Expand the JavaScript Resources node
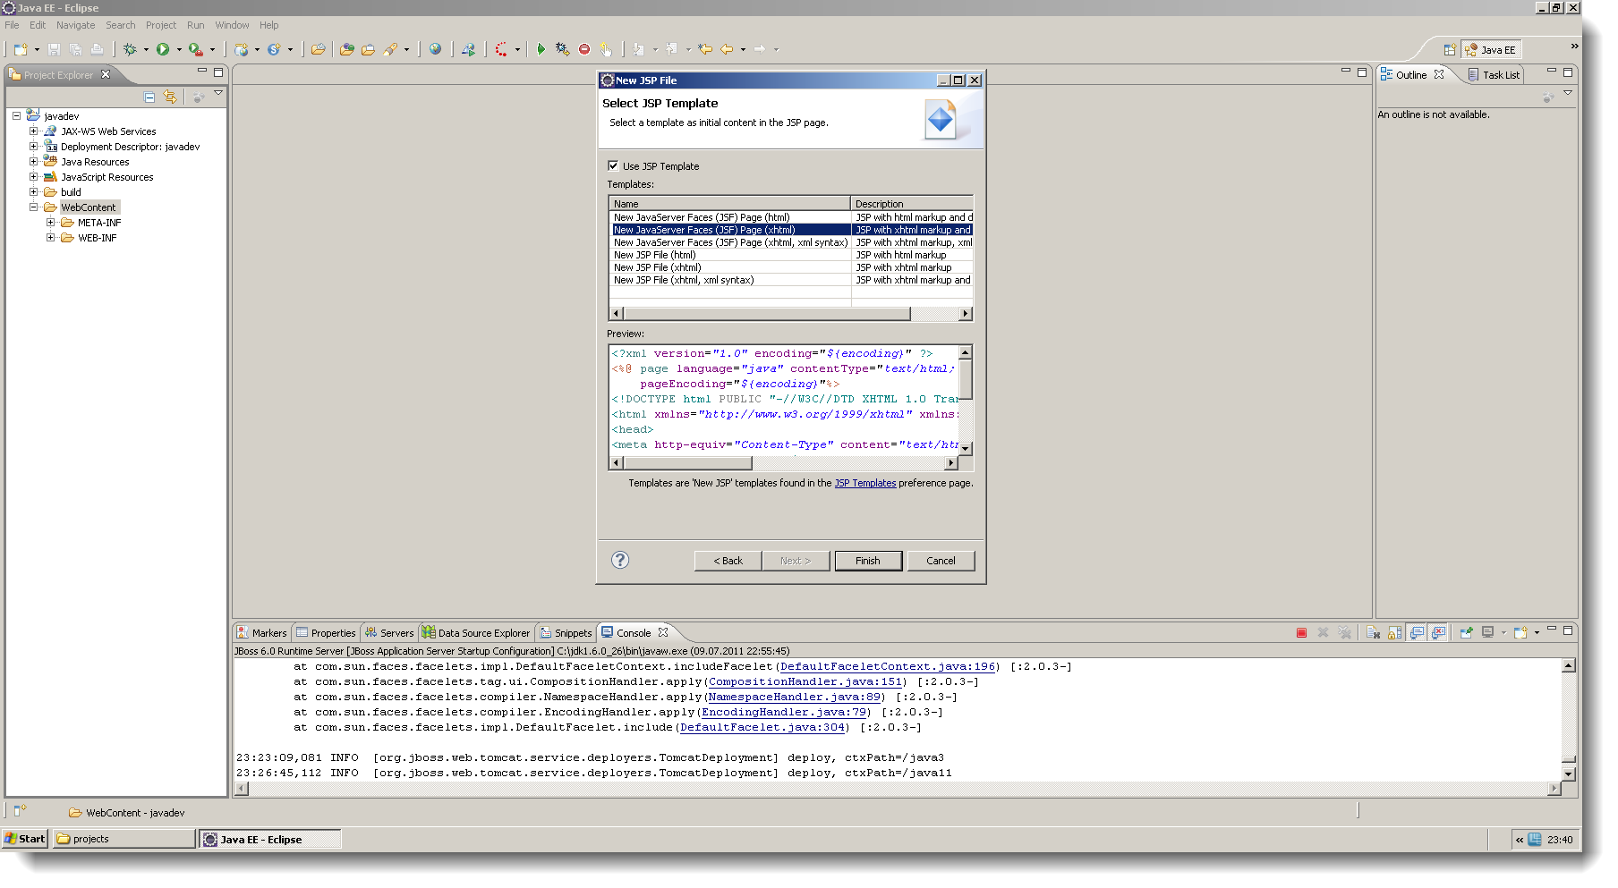 click(33, 177)
